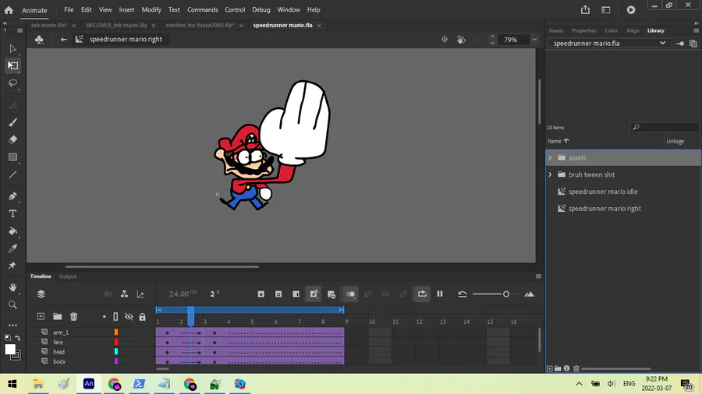Open the workspace switcher icon

point(606,10)
